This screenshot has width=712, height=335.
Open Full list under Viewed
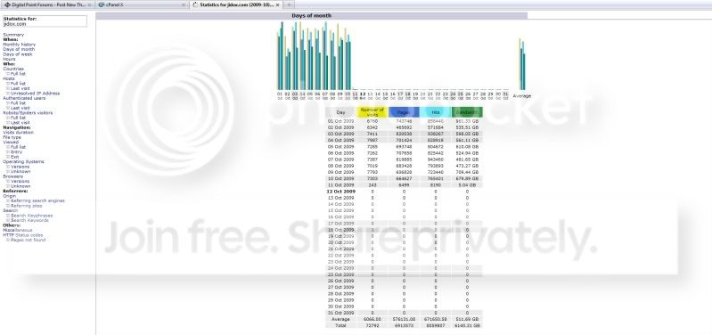point(18,147)
